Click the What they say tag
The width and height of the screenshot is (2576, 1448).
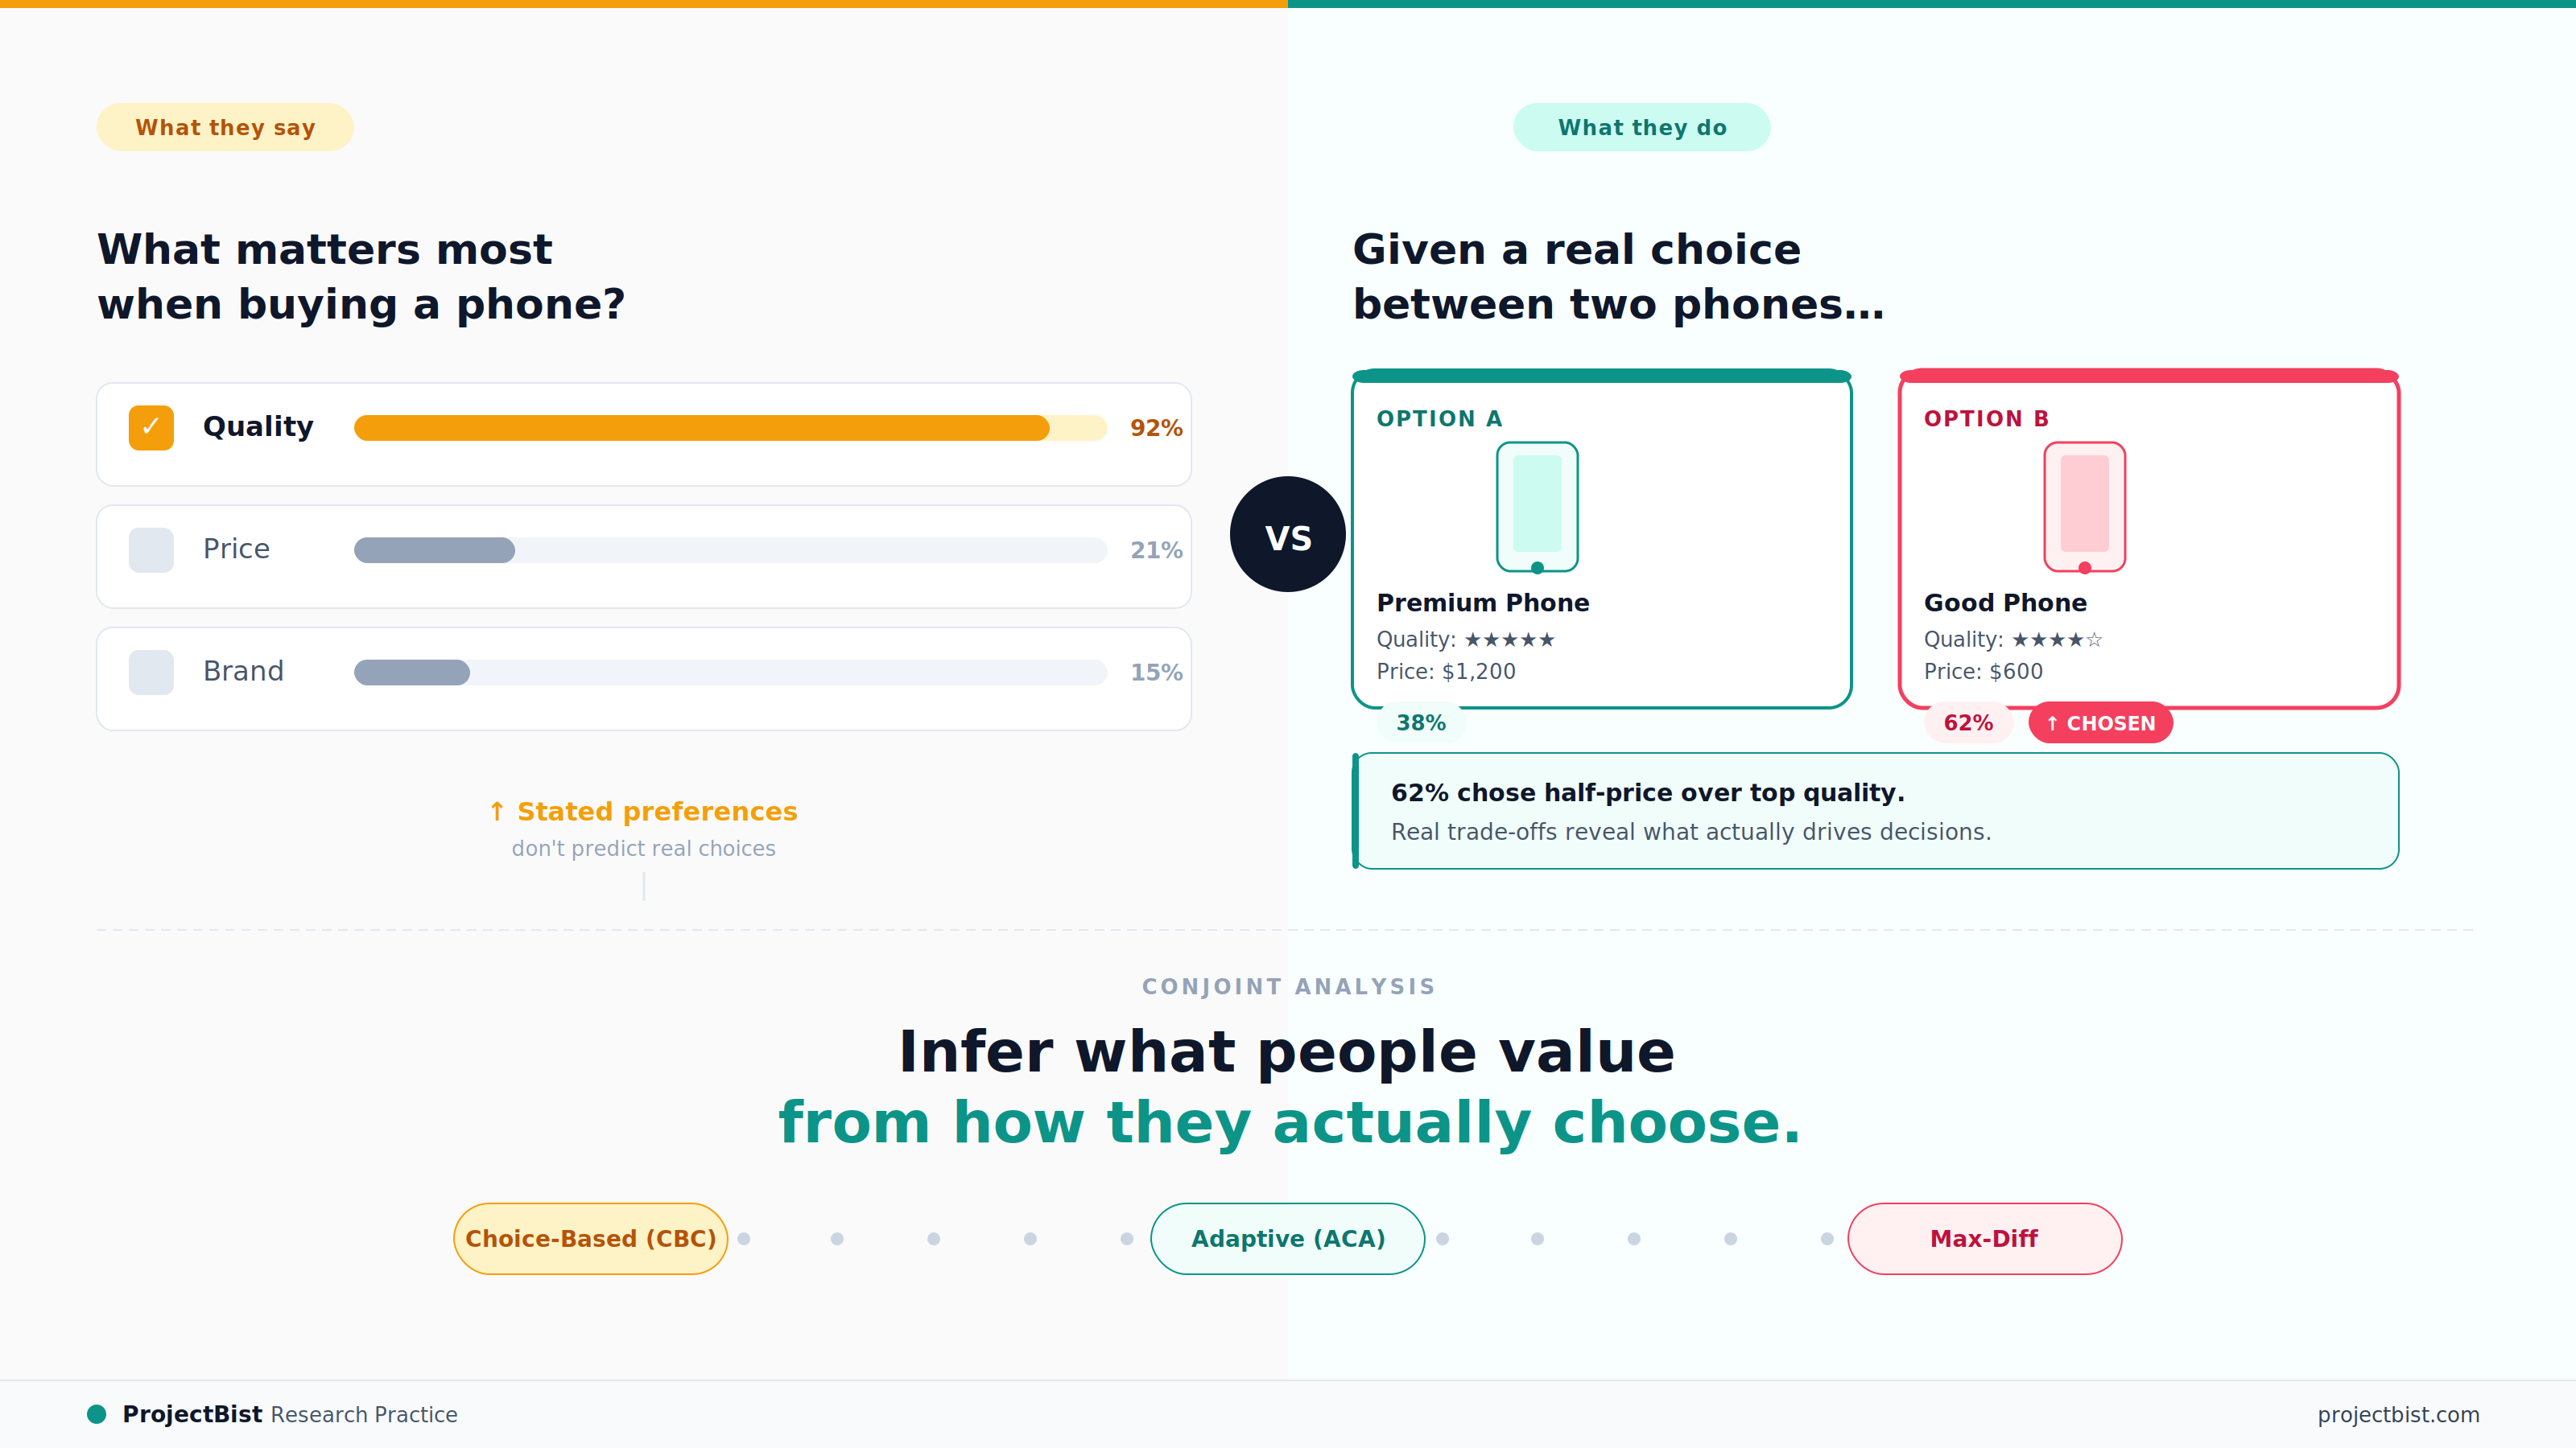[225, 127]
